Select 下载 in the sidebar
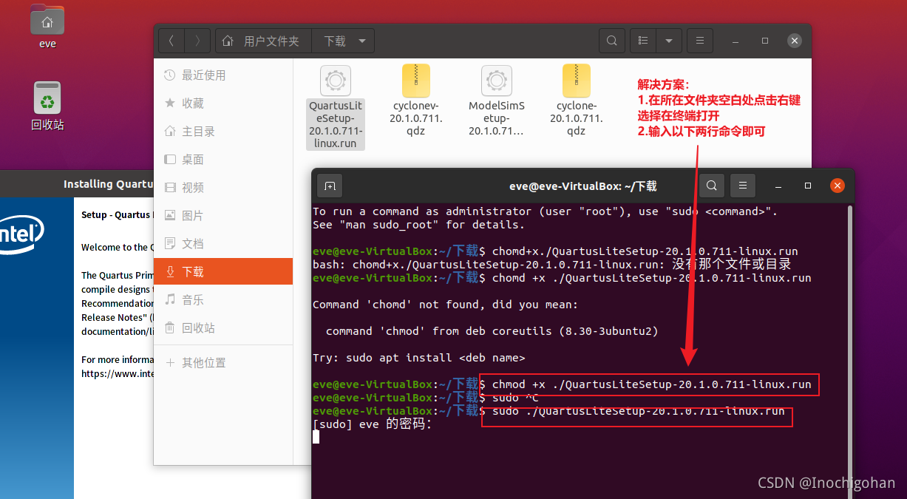This screenshot has height=499, width=907. click(223, 271)
